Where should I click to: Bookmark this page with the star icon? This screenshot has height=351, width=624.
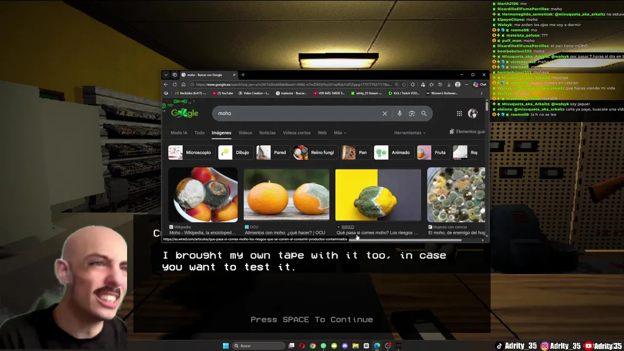pos(404,84)
